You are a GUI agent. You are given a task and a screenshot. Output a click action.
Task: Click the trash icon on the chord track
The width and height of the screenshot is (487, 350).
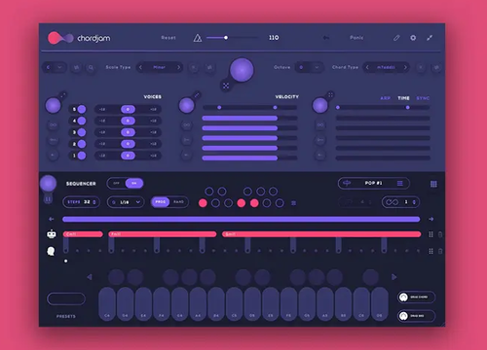[440, 234]
